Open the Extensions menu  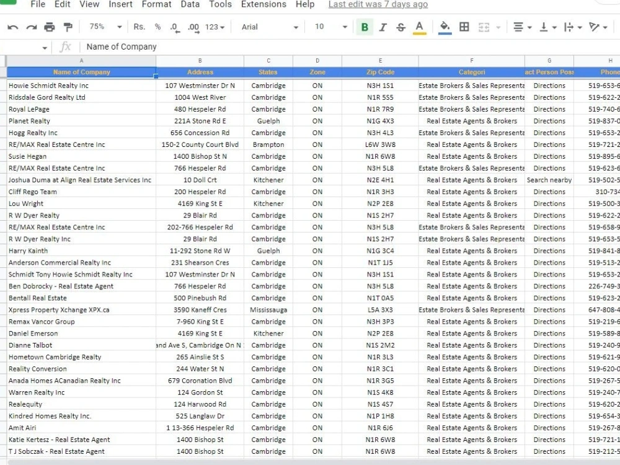[x=263, y=4]
